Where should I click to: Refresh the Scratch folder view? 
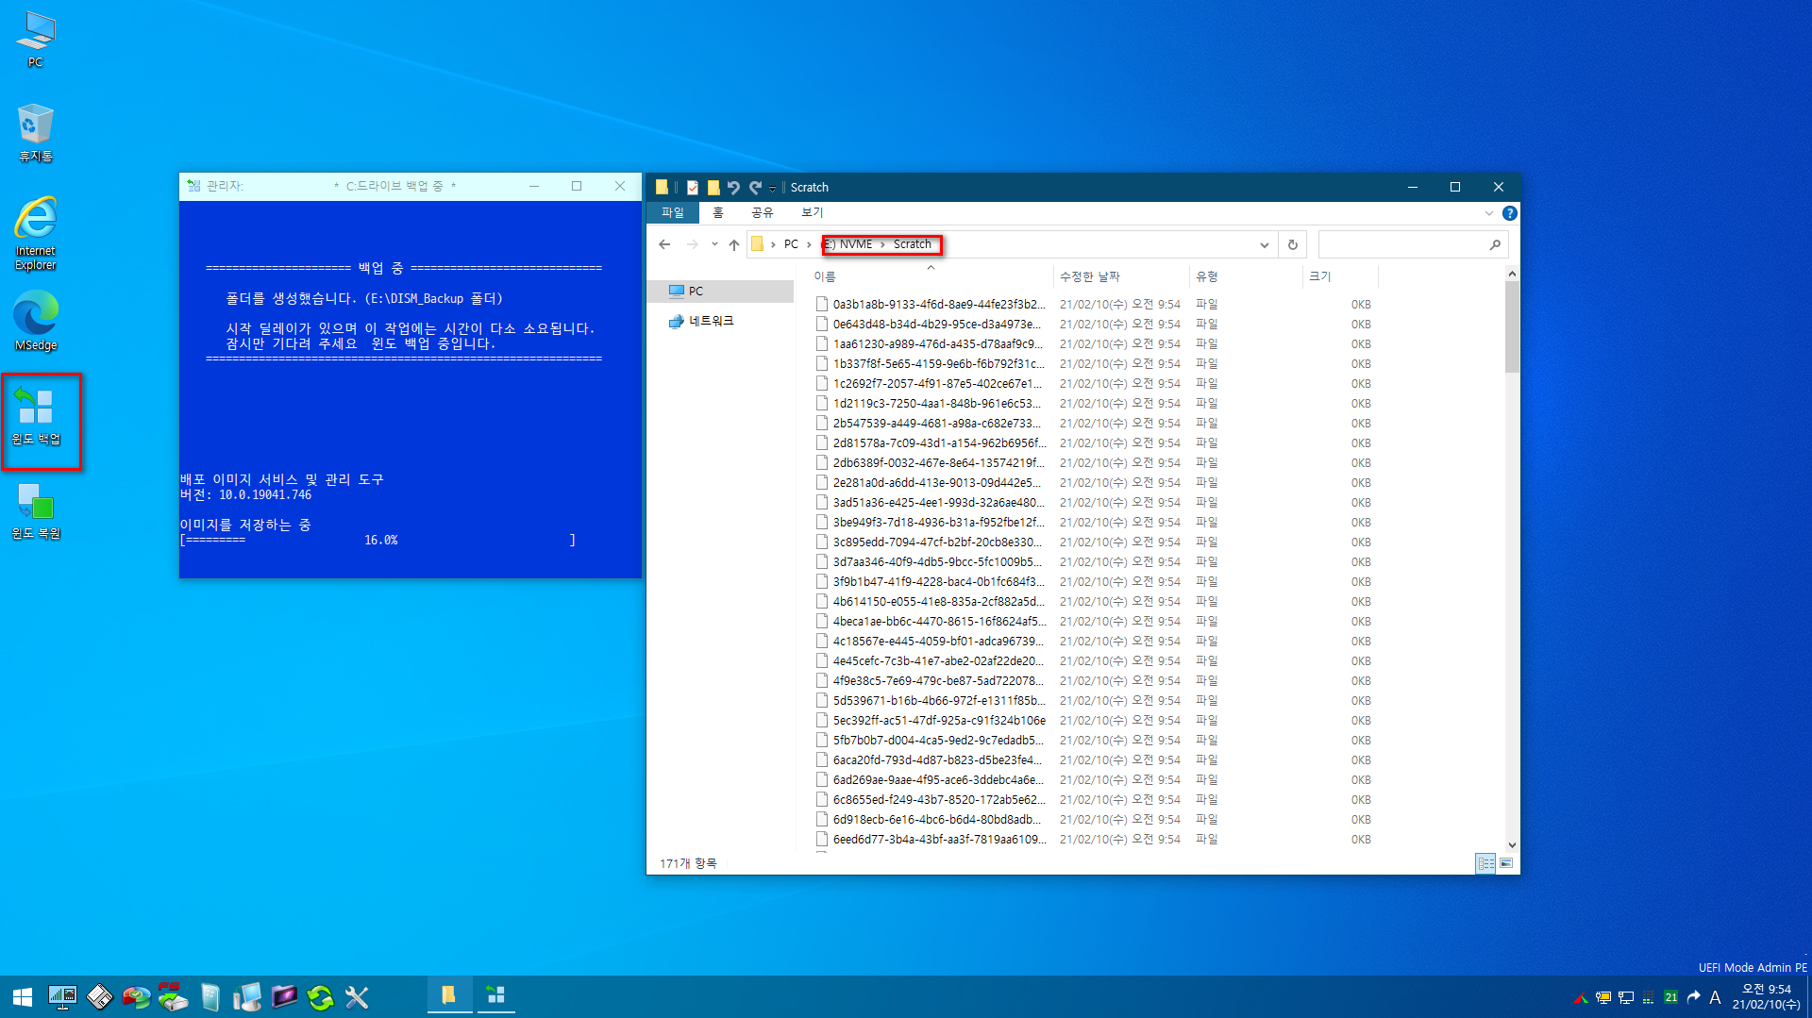pos(1293,244)
